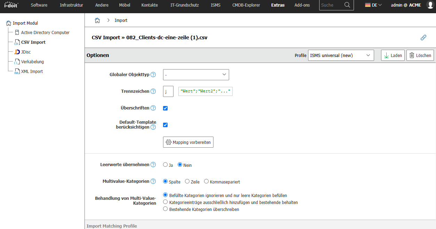Viewport: 436px width, 229px height.
Task: Focus the Suche search field
Action: pos(331,5)
